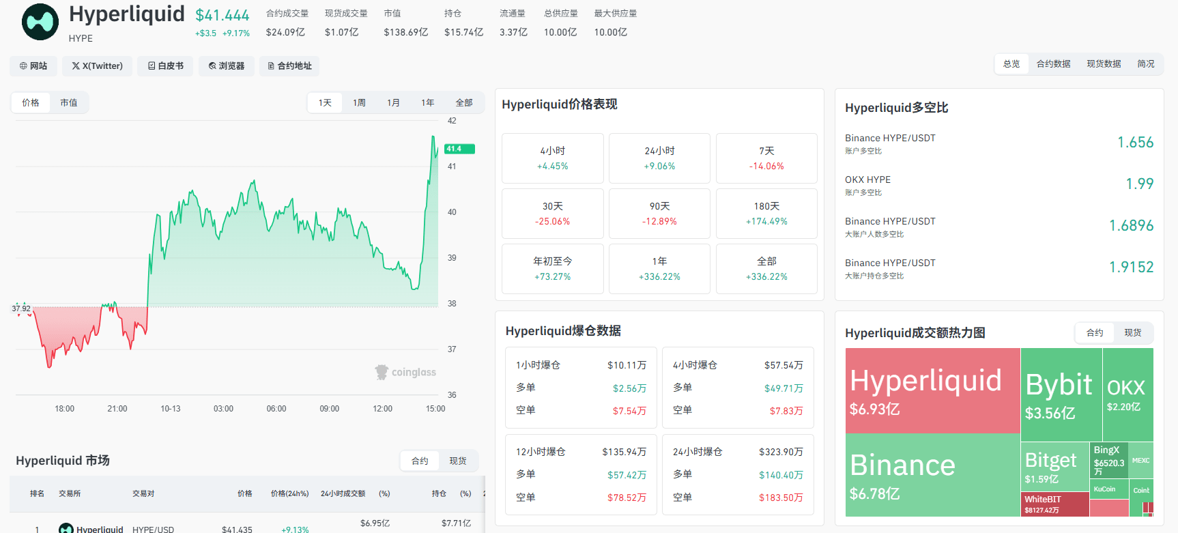This screenshot has width=1178, height=533.
Task: Click the document icon on 白皮书 button
Action: tap(152, 66)
